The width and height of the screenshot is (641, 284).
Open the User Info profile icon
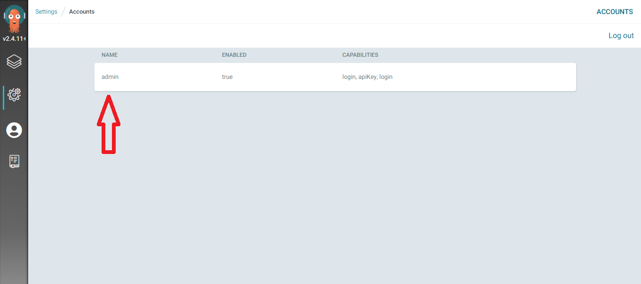(14, 130)
